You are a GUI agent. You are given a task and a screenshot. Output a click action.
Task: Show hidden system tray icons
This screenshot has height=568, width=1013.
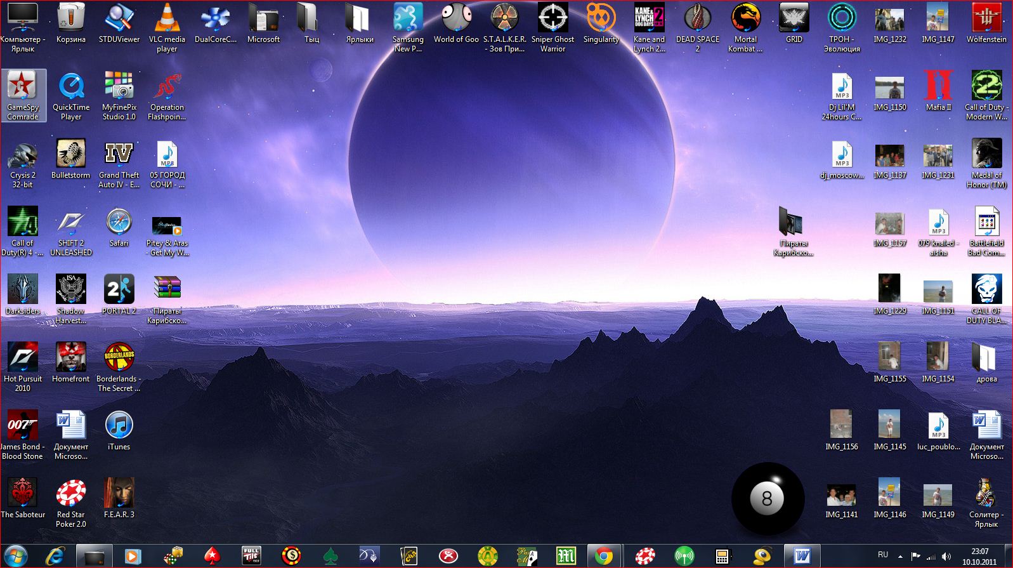900,557
